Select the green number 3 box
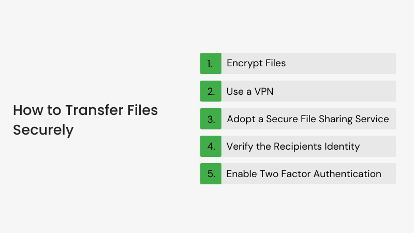 pos(211,119)
